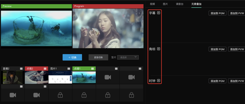
Task: Select the 元素叠加 tab
Action: point(197,4)
